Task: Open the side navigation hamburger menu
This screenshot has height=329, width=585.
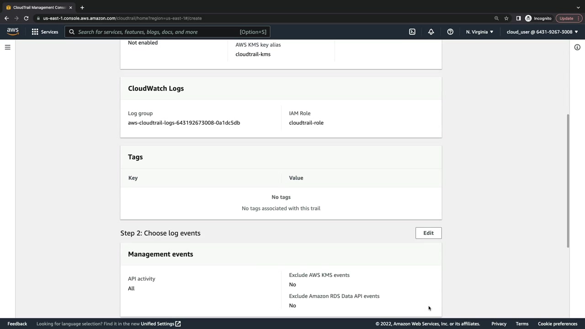Action: 8,47
